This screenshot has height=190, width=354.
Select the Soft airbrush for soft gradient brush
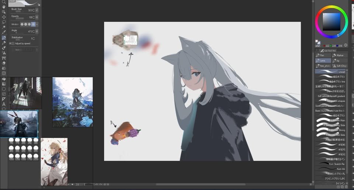click(330, 96)
